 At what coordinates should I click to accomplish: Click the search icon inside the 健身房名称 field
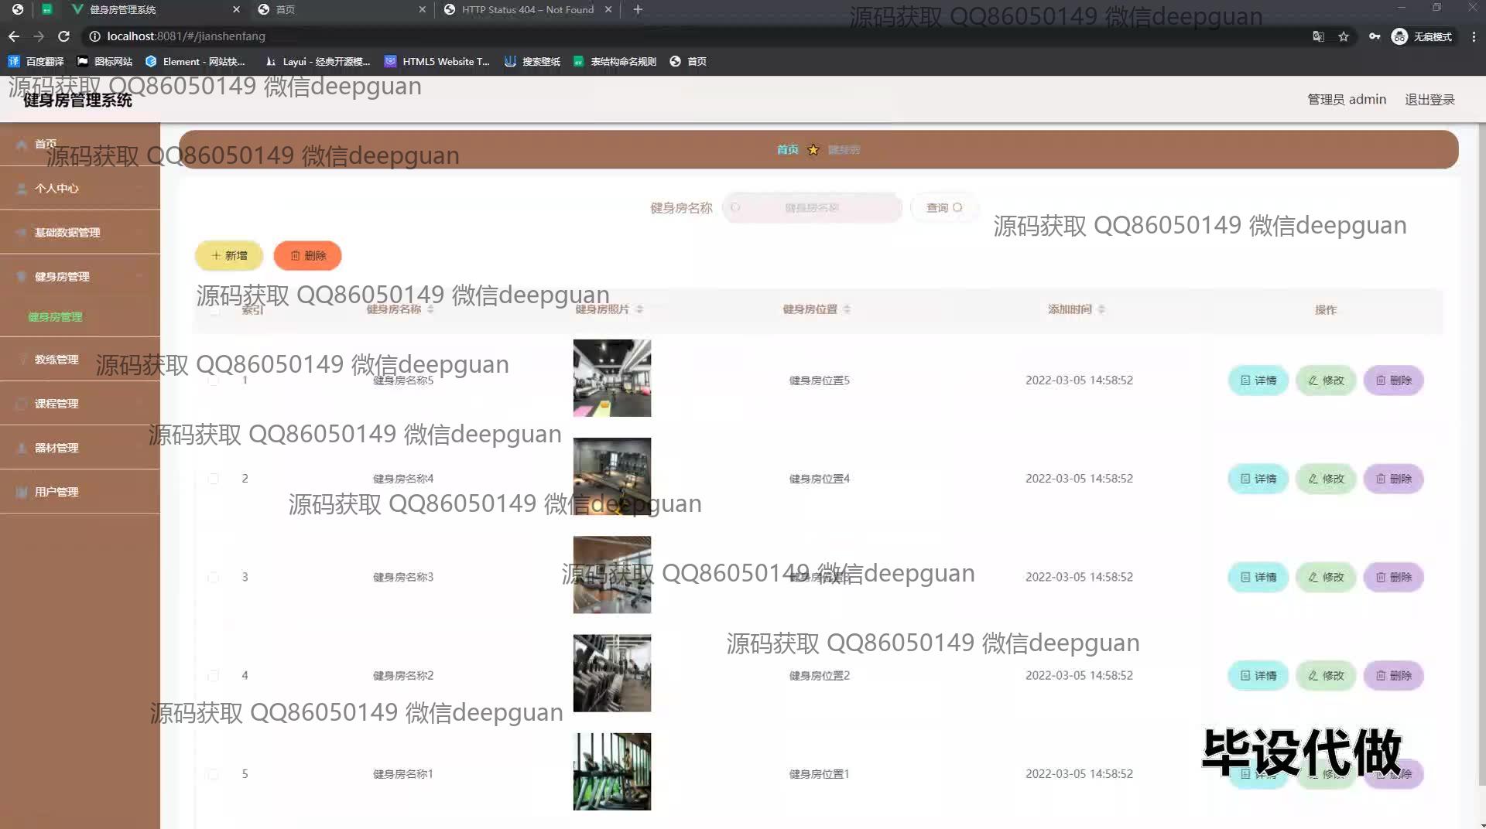(x=735, y=207)
